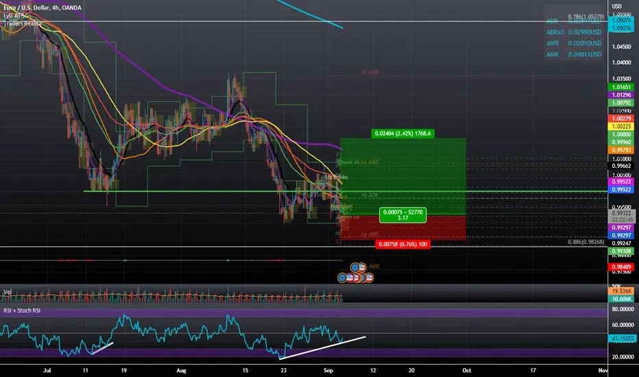Click the purple 1.01296 price label
Viewport: 639px width, 377px height.
click(620, 95)
